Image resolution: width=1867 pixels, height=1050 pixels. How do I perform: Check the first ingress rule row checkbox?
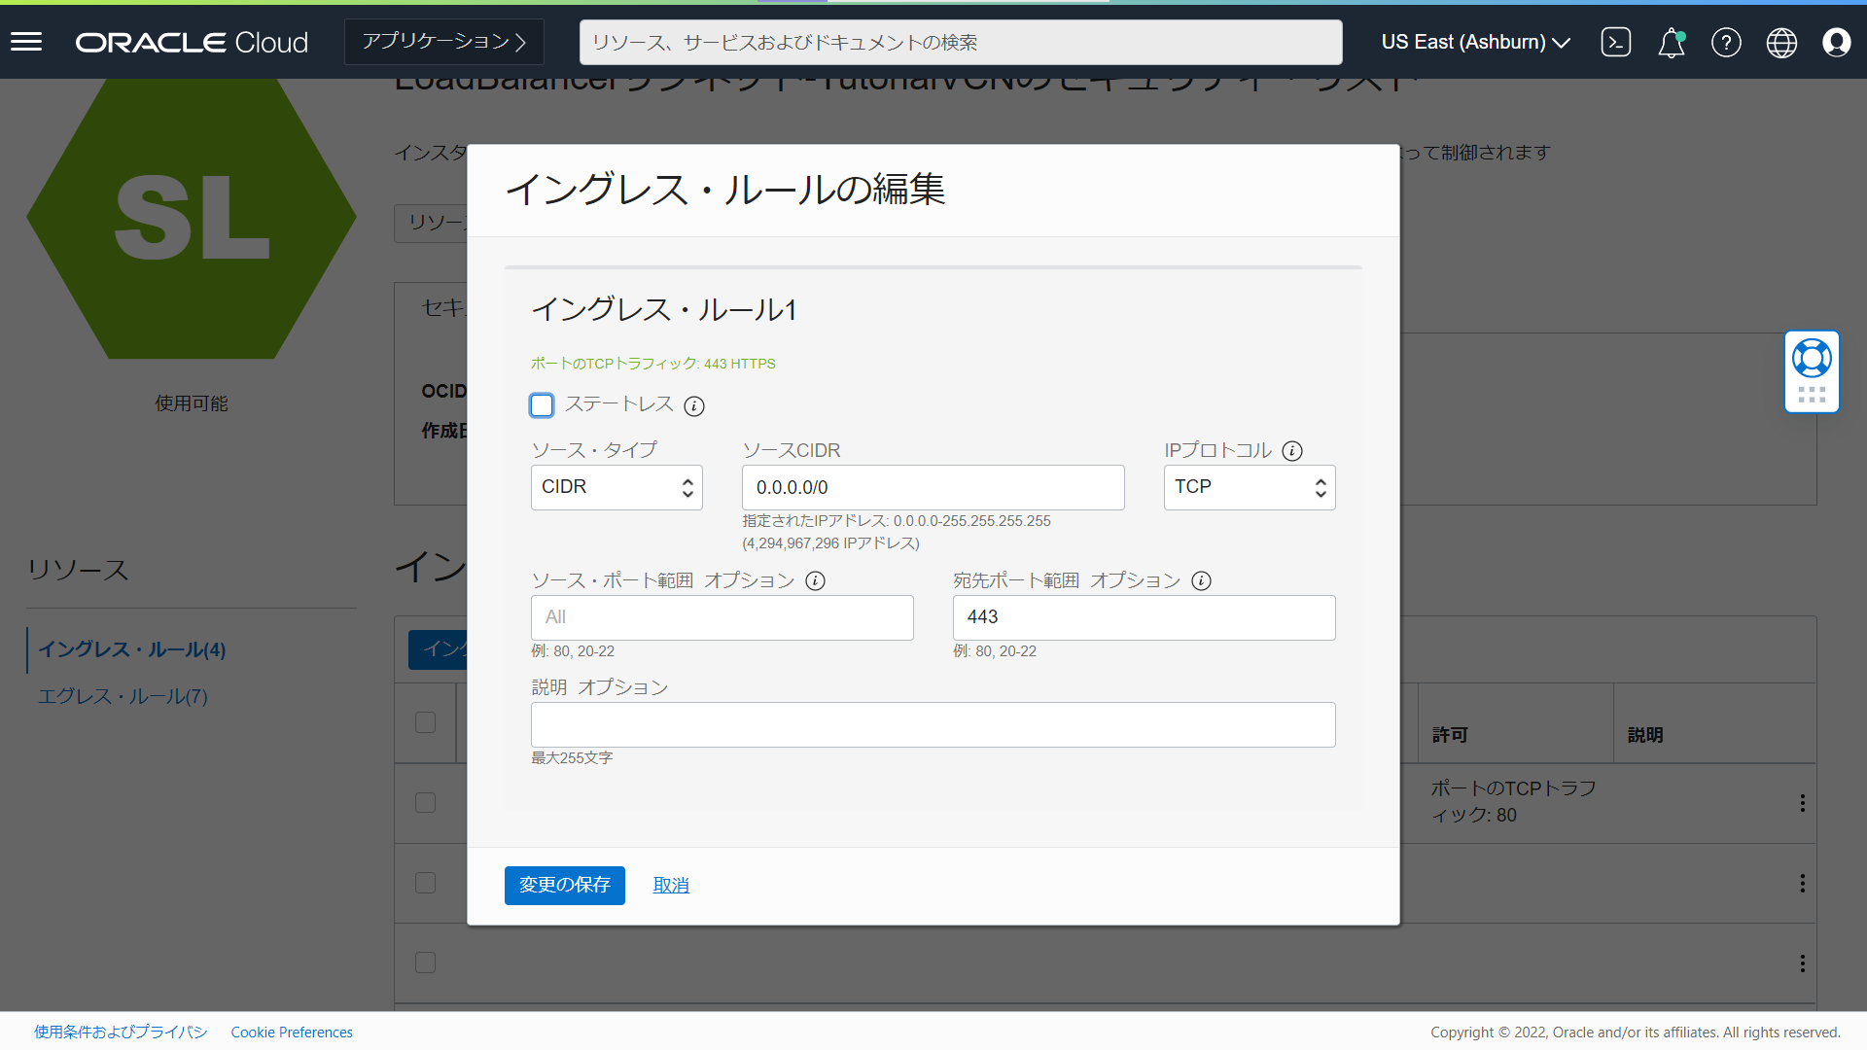click(425, 803)
